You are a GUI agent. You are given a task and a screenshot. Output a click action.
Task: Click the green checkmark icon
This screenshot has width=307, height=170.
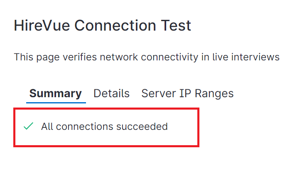[x=28, y=127]
